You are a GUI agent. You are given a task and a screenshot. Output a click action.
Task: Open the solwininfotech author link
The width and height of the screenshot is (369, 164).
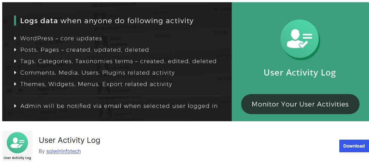tap(64, 151)
